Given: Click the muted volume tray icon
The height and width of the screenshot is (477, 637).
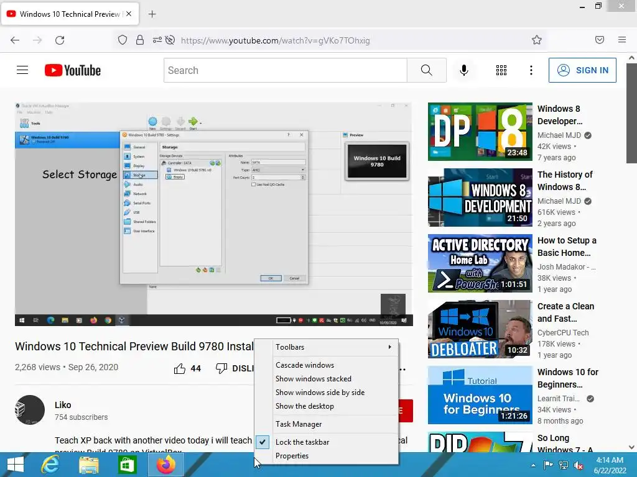Looking at the screenshot, I should (579, 465).
